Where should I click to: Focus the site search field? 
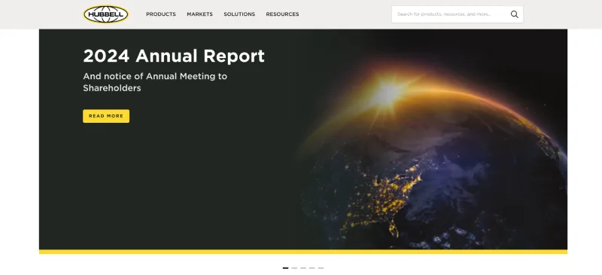click(x=458, y=14)
